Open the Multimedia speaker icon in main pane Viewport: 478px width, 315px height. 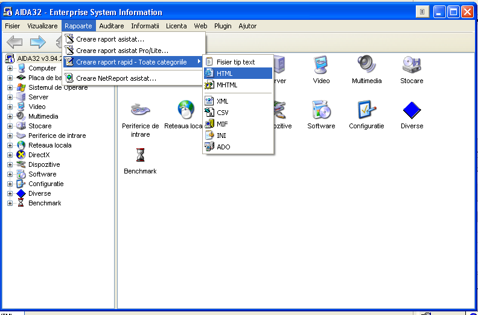(x=366, y=64)
